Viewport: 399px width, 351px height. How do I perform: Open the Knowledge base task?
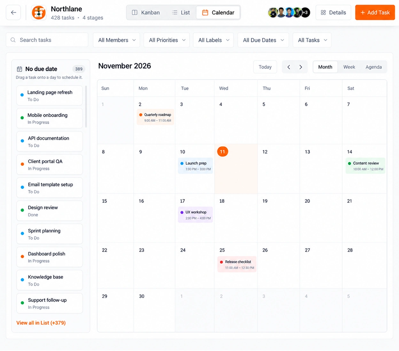[x=50, y=280]
